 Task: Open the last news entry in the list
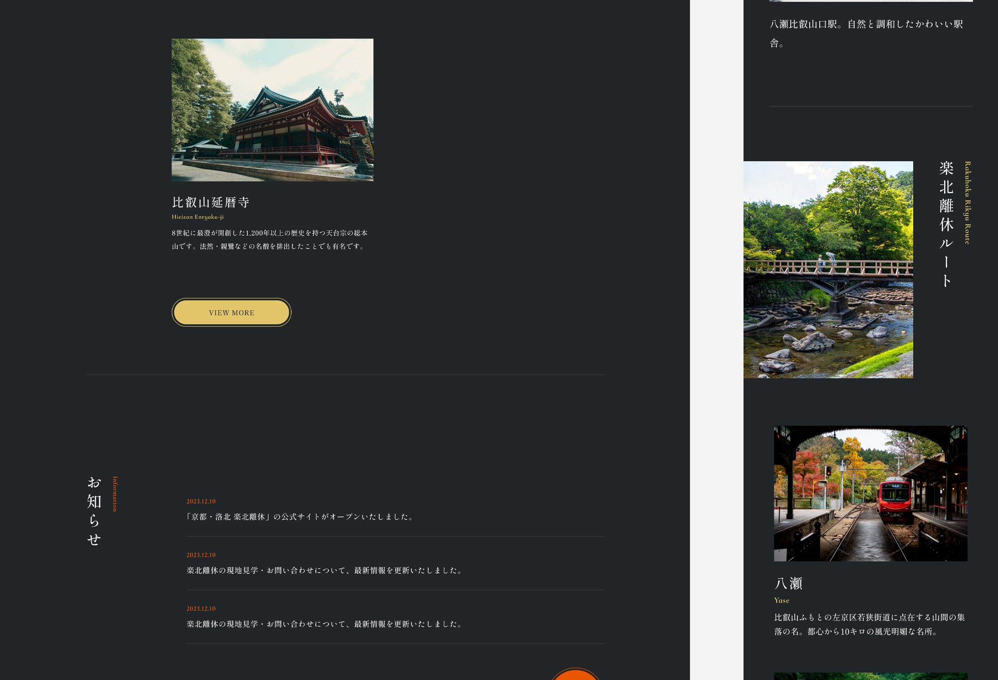(325, 624)
